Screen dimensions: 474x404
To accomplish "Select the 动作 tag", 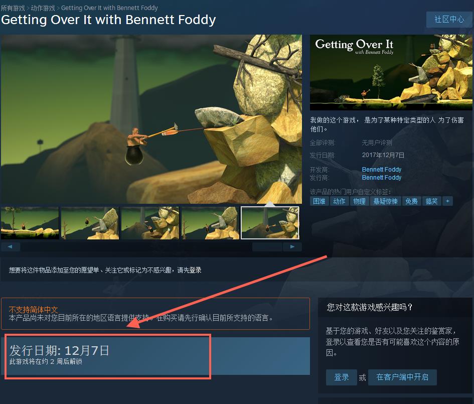I will (339, 201).
